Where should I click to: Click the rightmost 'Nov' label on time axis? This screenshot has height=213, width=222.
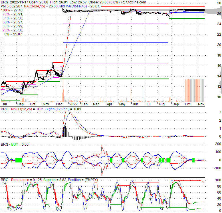point(201,104)
